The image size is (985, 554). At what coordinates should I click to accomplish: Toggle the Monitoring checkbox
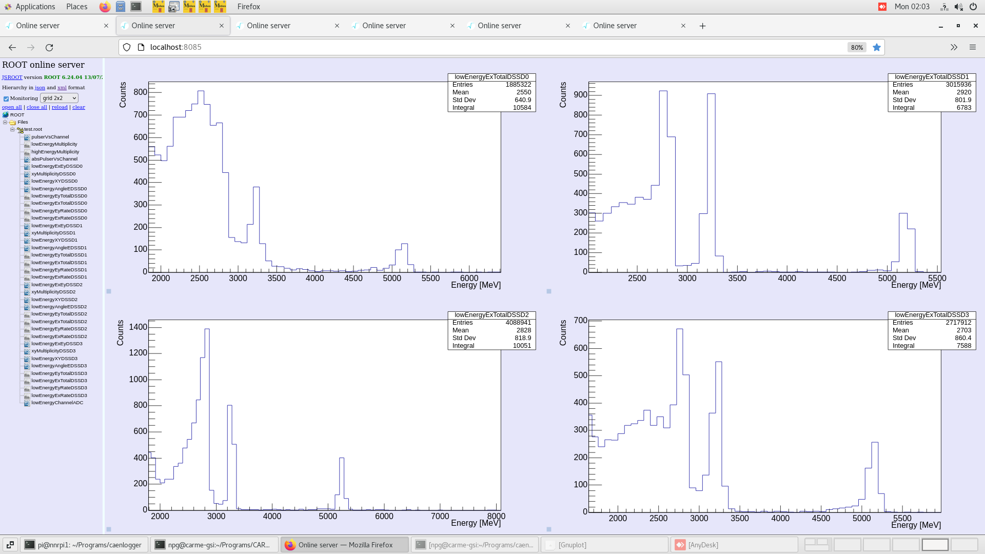point(6,98)
